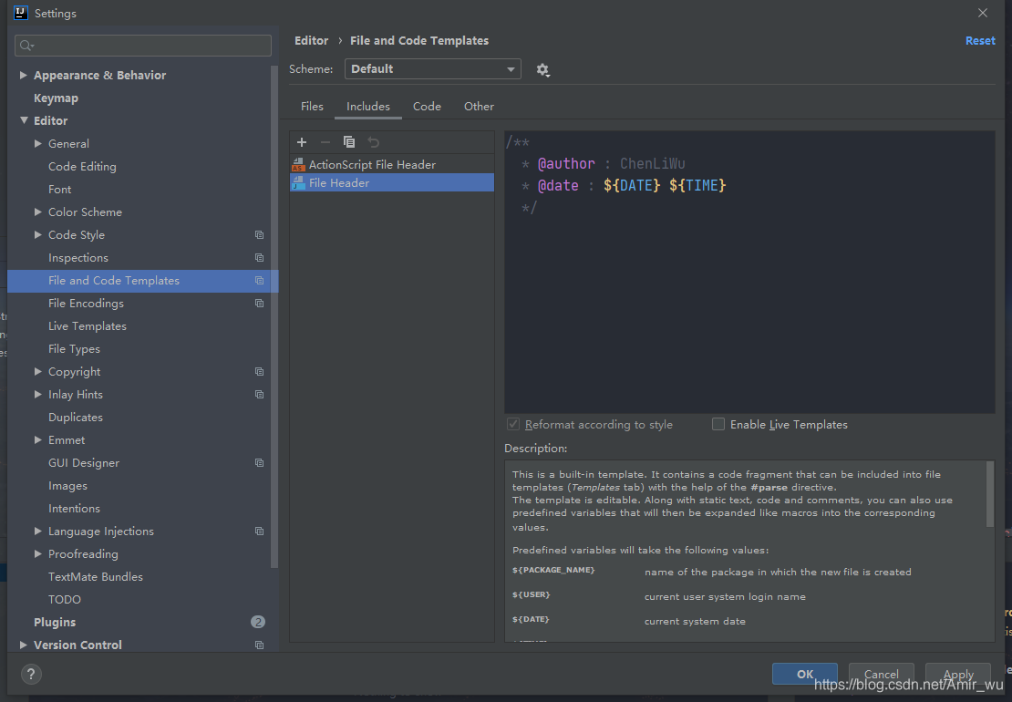The image size is (1012, 702).
Task: Click the Reset link
Action: click(x=980, y=40)
